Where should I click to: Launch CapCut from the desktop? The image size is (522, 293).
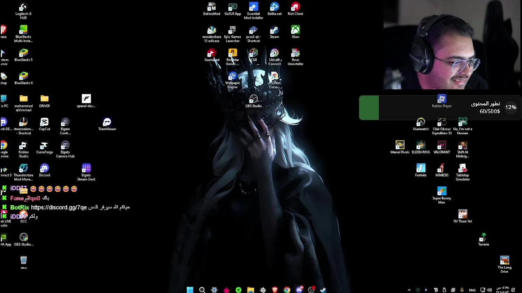pos(44,125)
